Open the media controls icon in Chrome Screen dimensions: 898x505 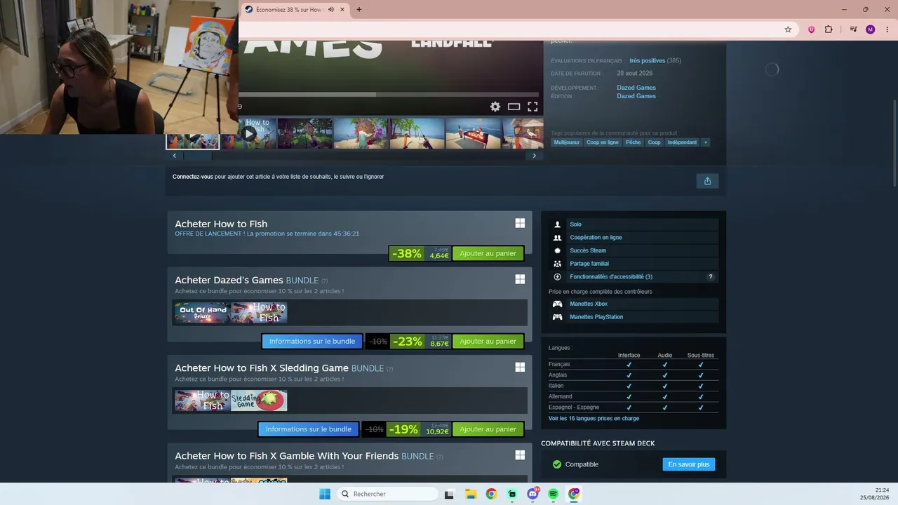pyautogui.click(x=853, y=29)
